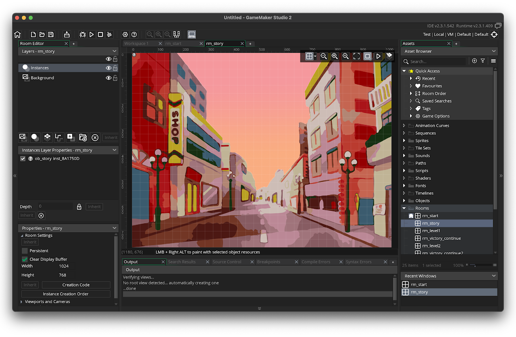Click the Create Executable icon
The image size is (516, 337).
click(67, 35)
